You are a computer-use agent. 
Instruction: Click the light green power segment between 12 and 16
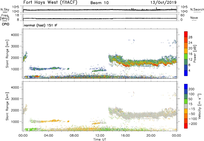[x=186, y=57]
